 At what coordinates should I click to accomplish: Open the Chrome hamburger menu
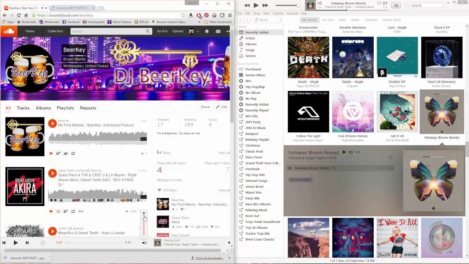tap(230, 15)
